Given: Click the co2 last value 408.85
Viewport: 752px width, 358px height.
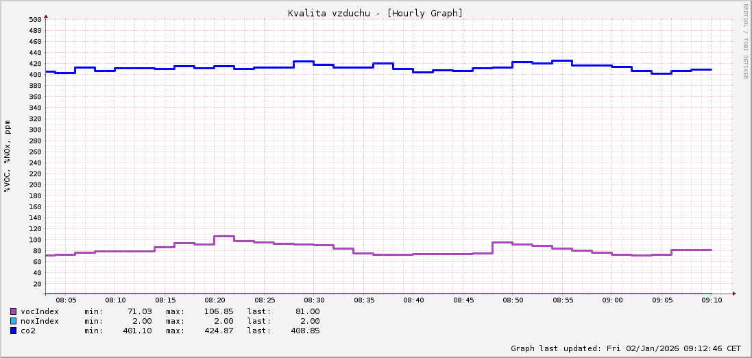Looking at the screenshot, I should 303,331.
